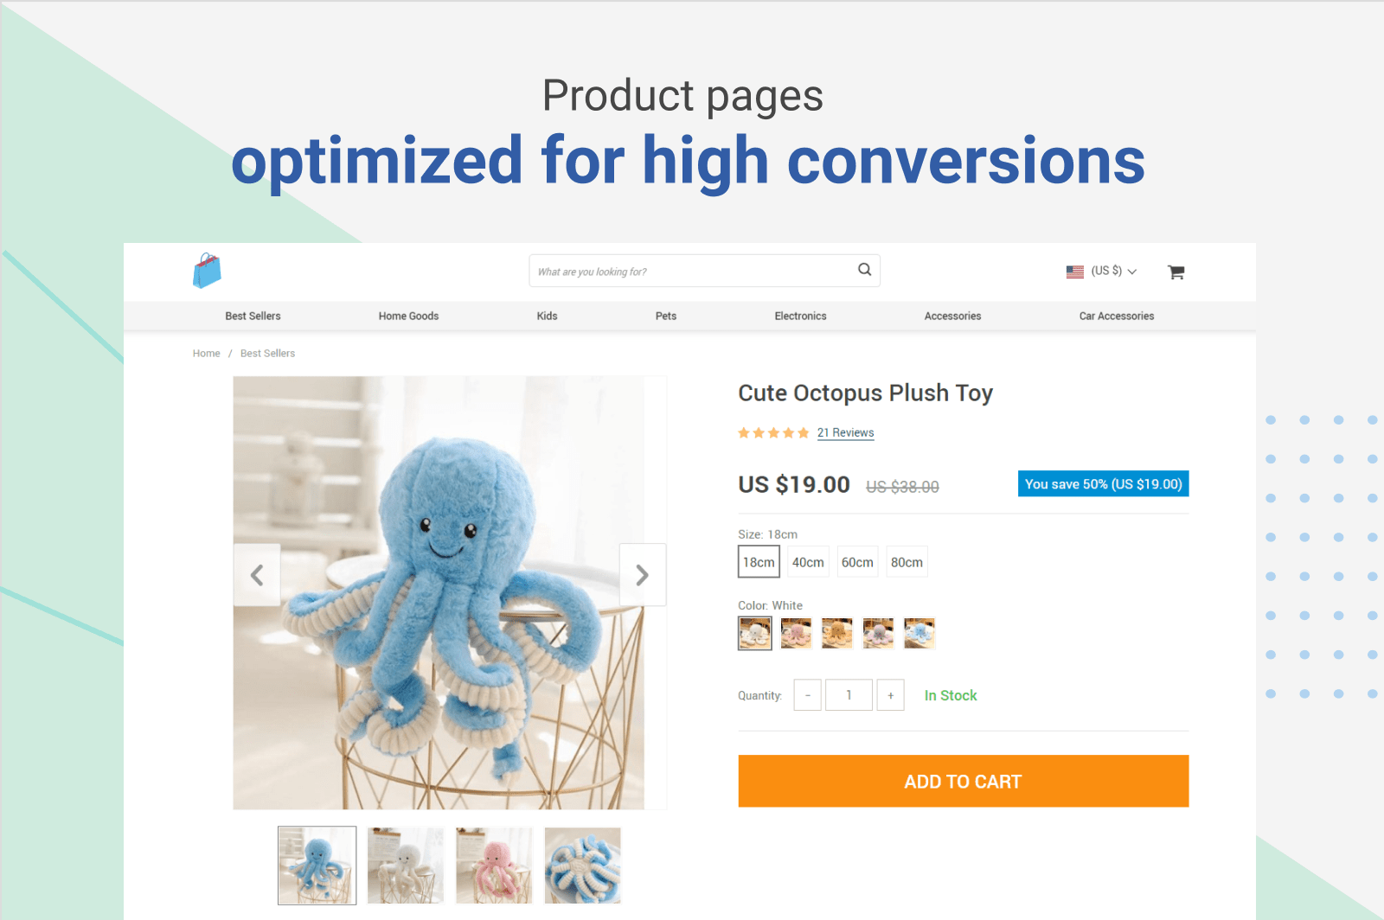Click the search magnifier icon

click(864, 270)
